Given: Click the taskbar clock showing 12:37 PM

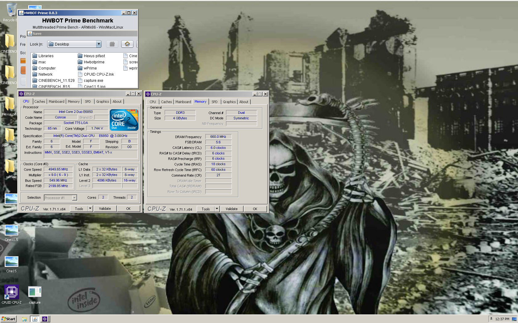Looking at the screenshot, I should [x=502, y=319].
